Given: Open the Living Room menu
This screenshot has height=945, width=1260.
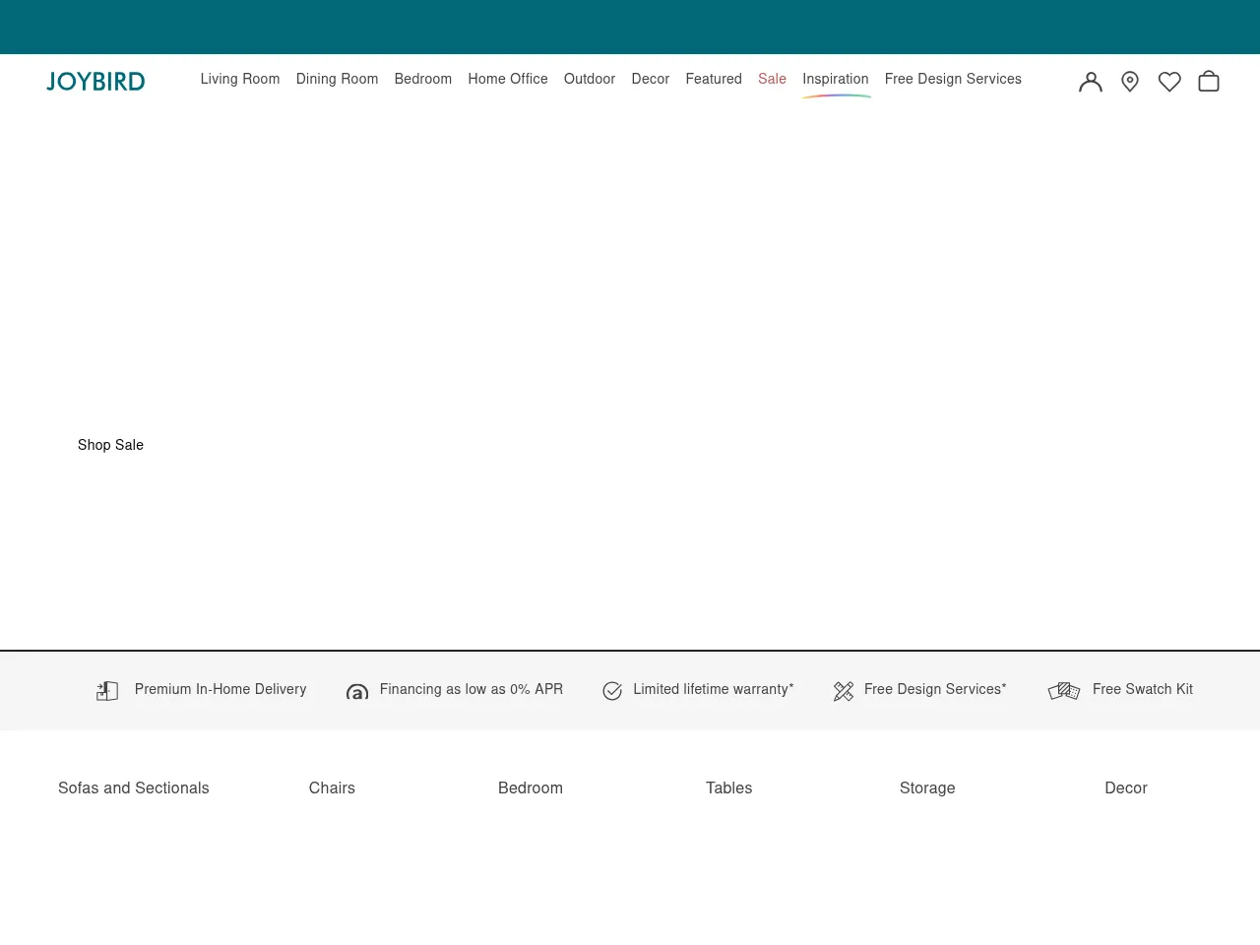Looking at the screenshot, I should (x=240, y=79).
